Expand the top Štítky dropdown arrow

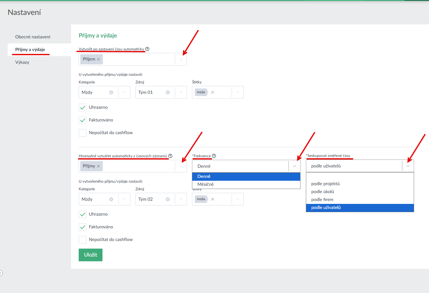point(238,93)
